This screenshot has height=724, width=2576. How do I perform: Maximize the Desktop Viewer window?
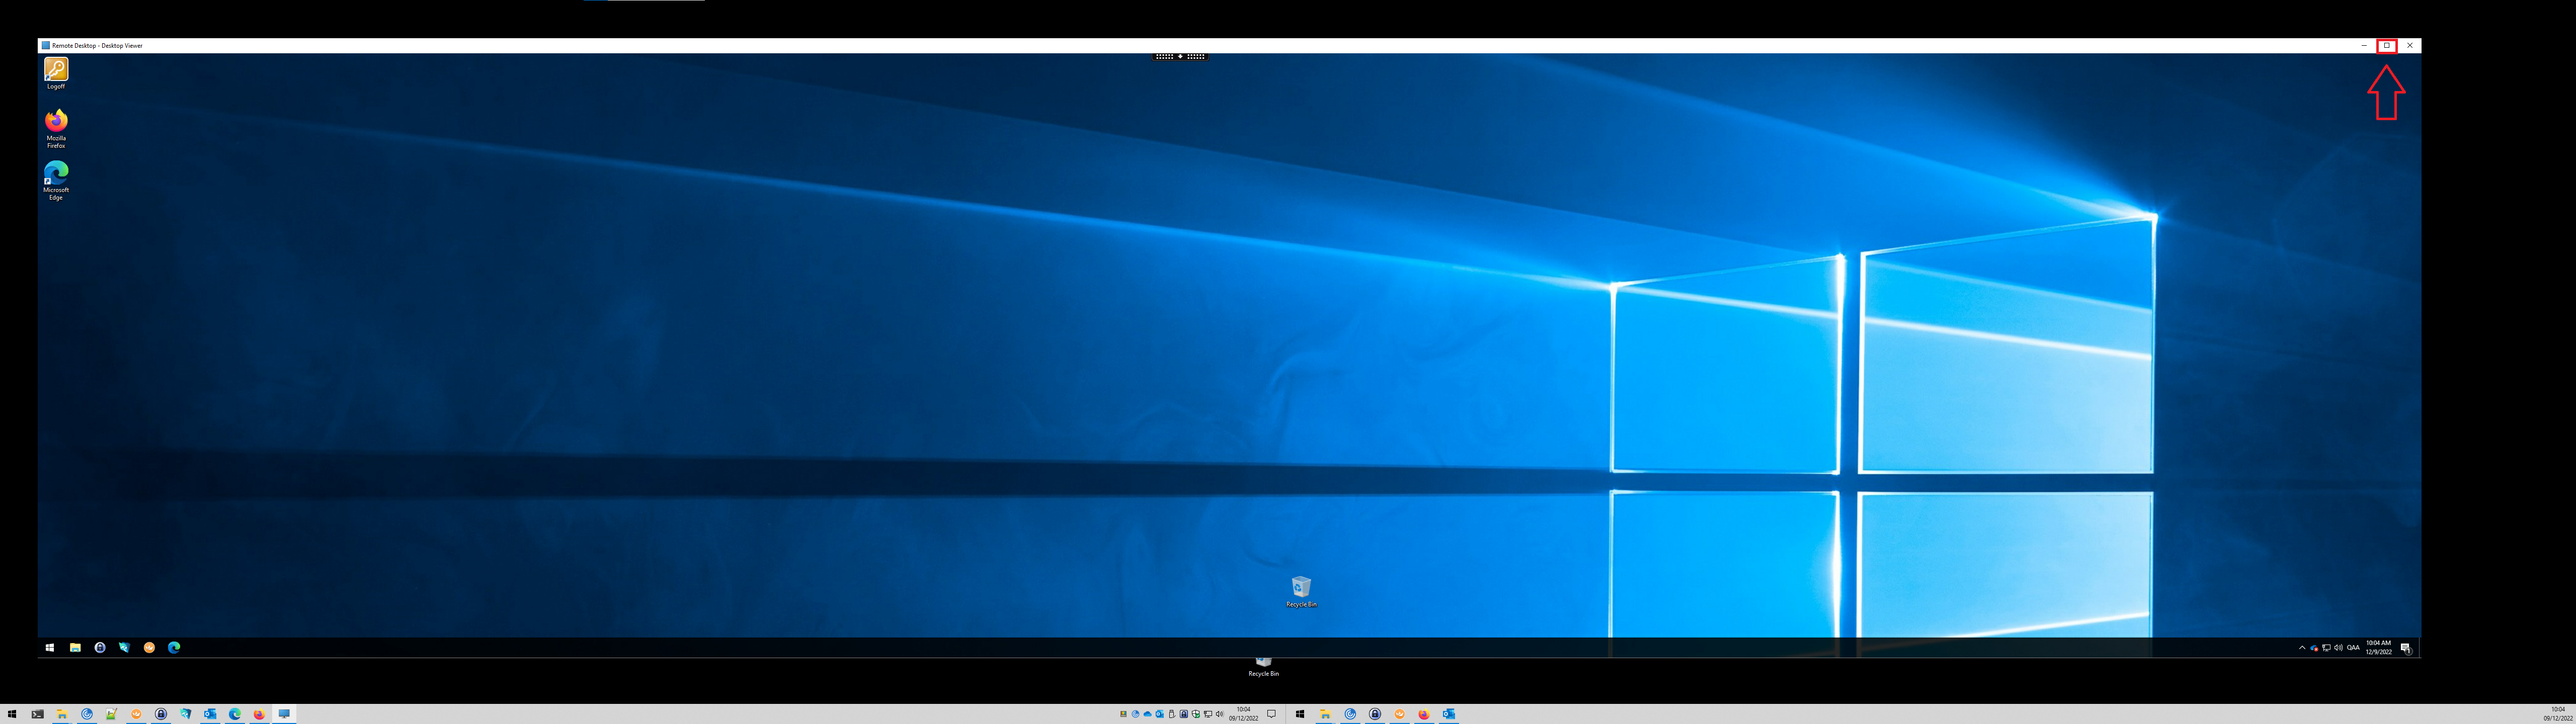point(2387,46)
